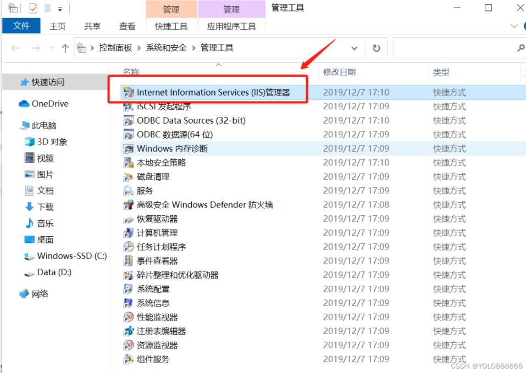Click the iSCSI 发起程序 icon
The width and height of the screenshot is (526, 373).
[x=128, y=107]
